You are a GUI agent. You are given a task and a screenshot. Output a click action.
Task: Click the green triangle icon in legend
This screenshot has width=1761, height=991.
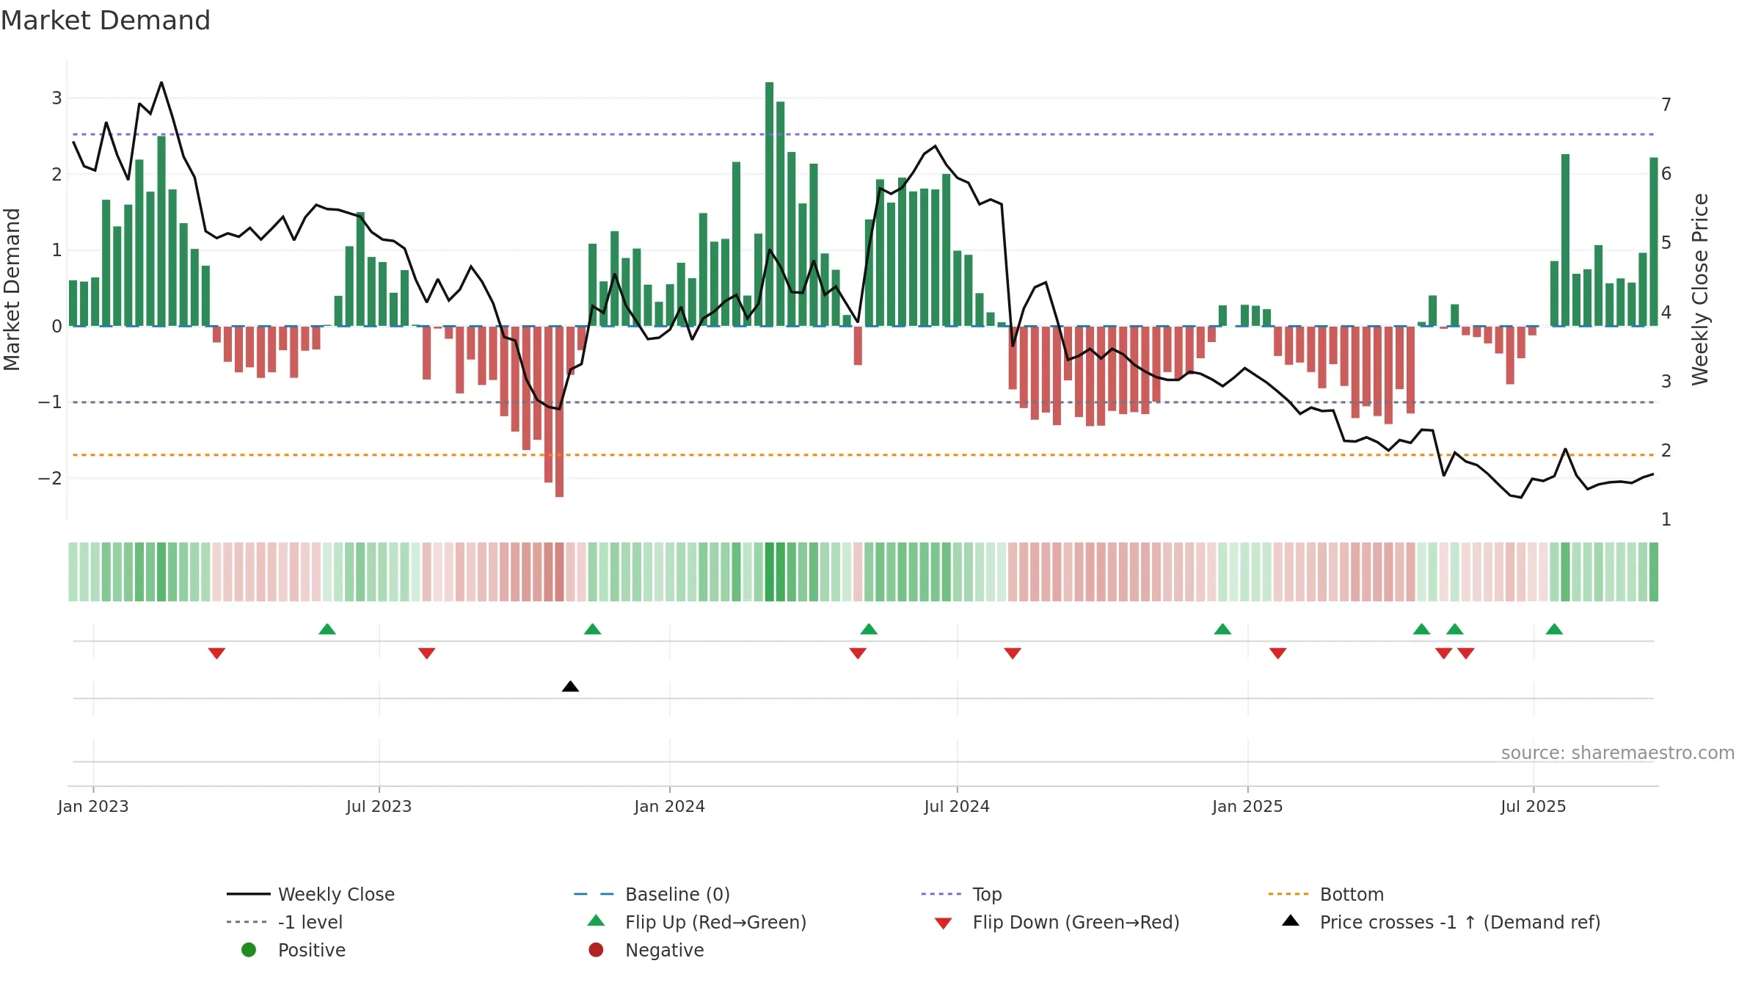click(x=596, y=921)
